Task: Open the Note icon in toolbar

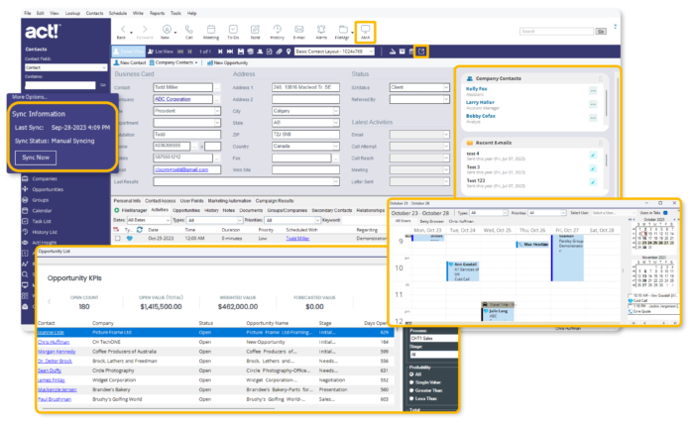Action: point(256,30)
